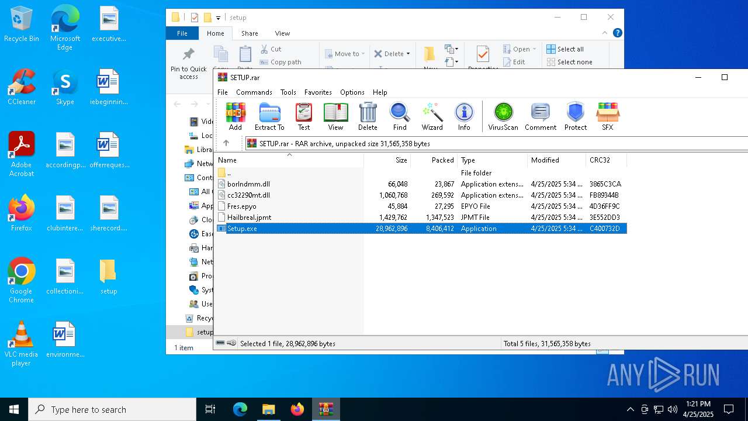Open the File menu in WinRAR
The image size is (748, 421).
223,92
